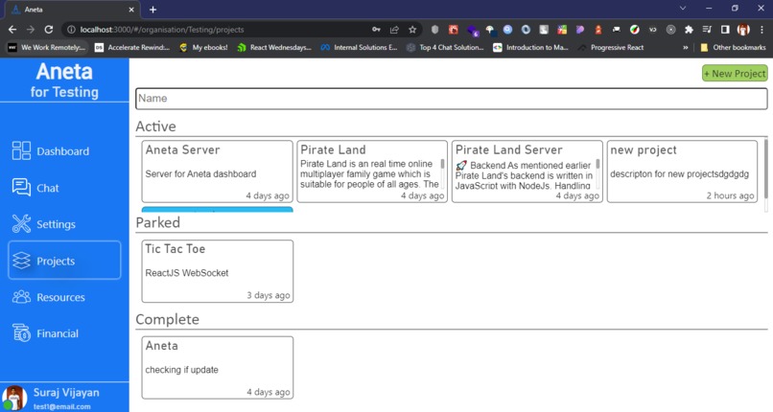Open the media control playlist icon
This screenshot has width=773, height=412.
[x=707, y=30]
